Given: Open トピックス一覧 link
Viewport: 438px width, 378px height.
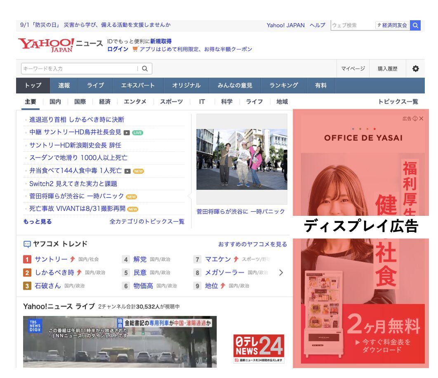Looking at the screenshot, I should (x=398, y=102).
